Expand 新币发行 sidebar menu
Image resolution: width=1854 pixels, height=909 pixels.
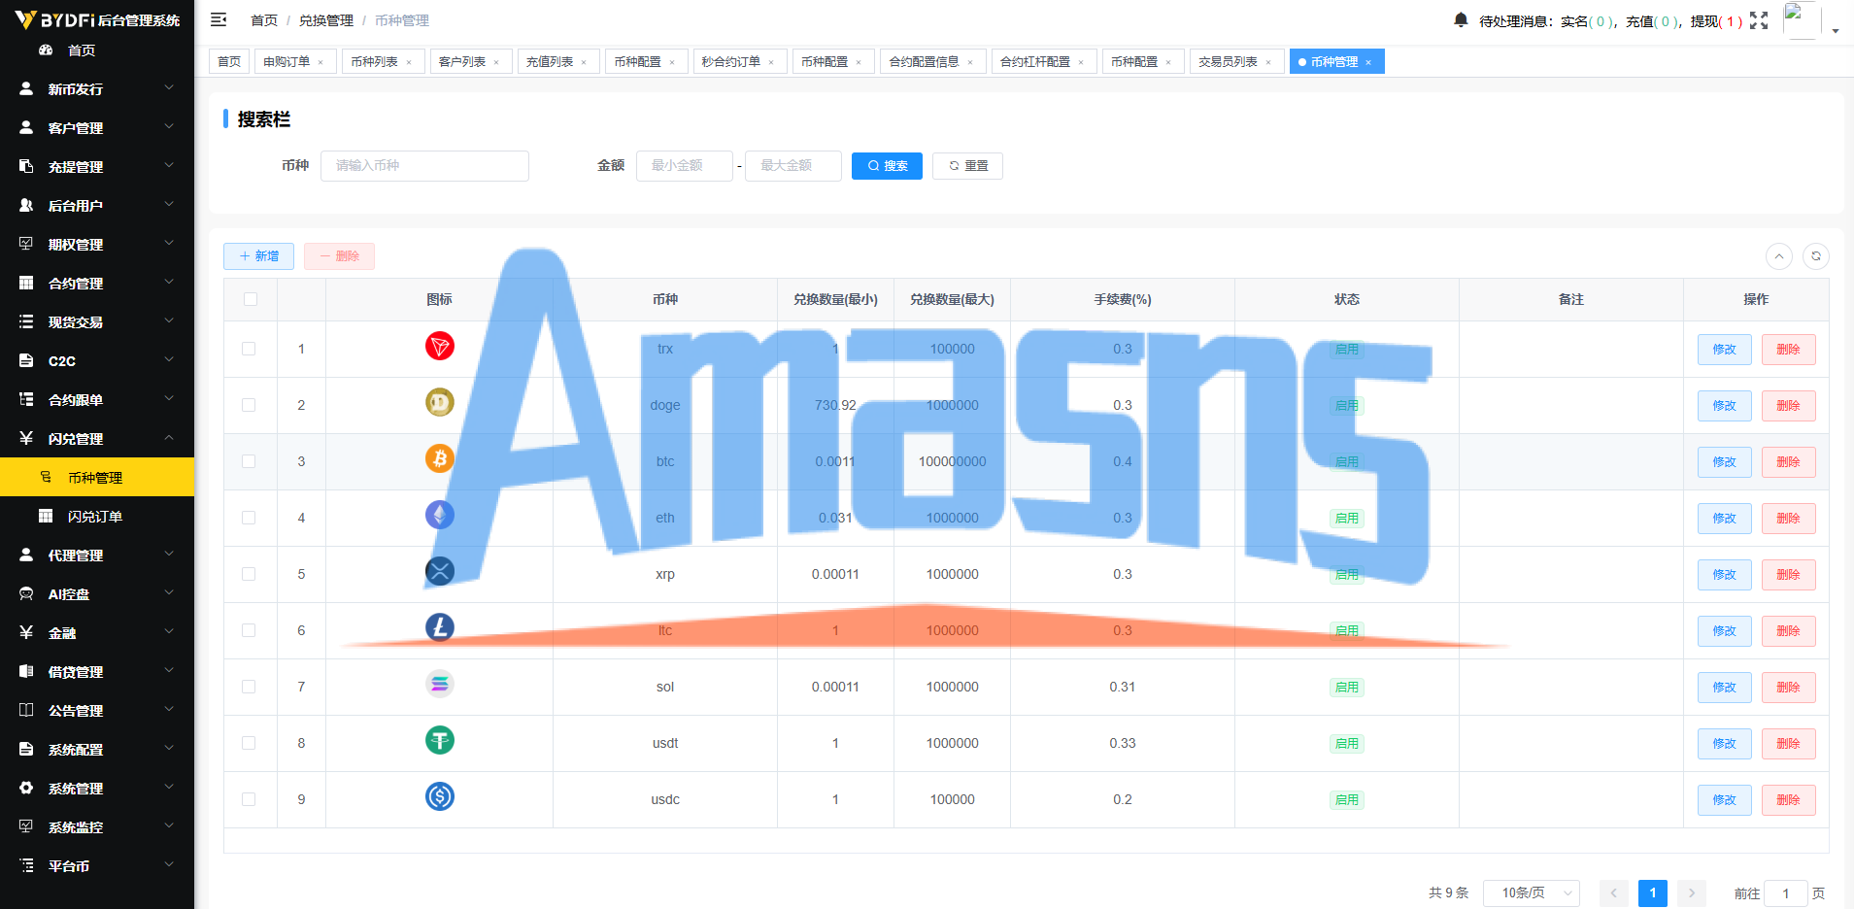coord(97,88)
